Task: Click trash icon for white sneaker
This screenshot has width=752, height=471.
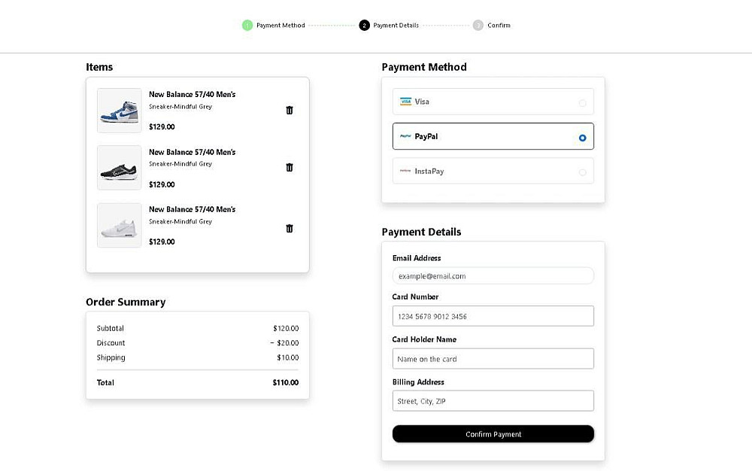Action: pos(290,228)
